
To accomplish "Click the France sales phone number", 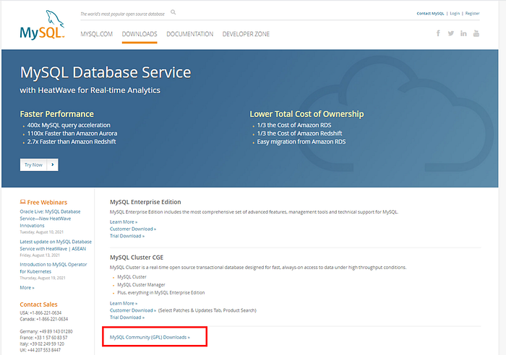I will (51, 338).
